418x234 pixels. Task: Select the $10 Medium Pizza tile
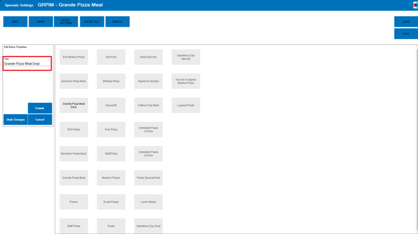[74, 57]
